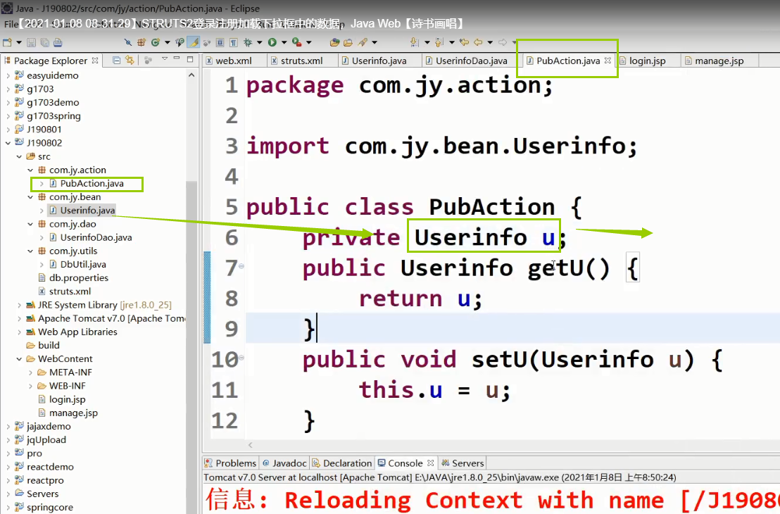Click the New Java Class icon
780x514 pixels.
pyautogui.click(x=155, y=42)
